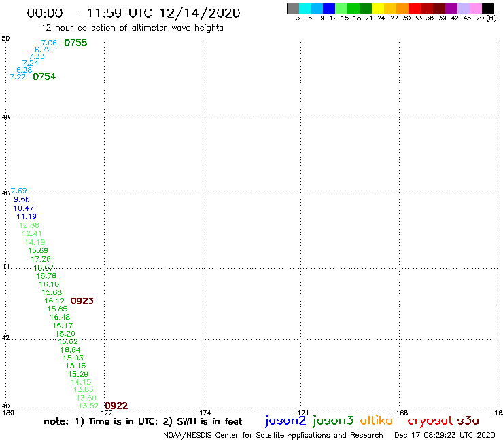The image size is (503, 441).
Task: Click the wave height value '15.68'
Action: (x=52, y=292)
